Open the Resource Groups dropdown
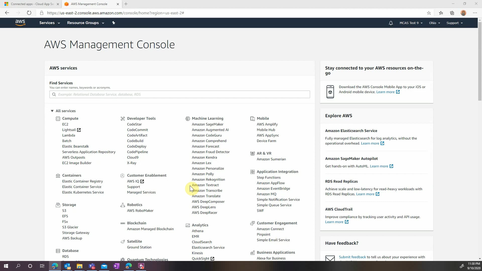482x271 pixels. [x=85, y=23]
